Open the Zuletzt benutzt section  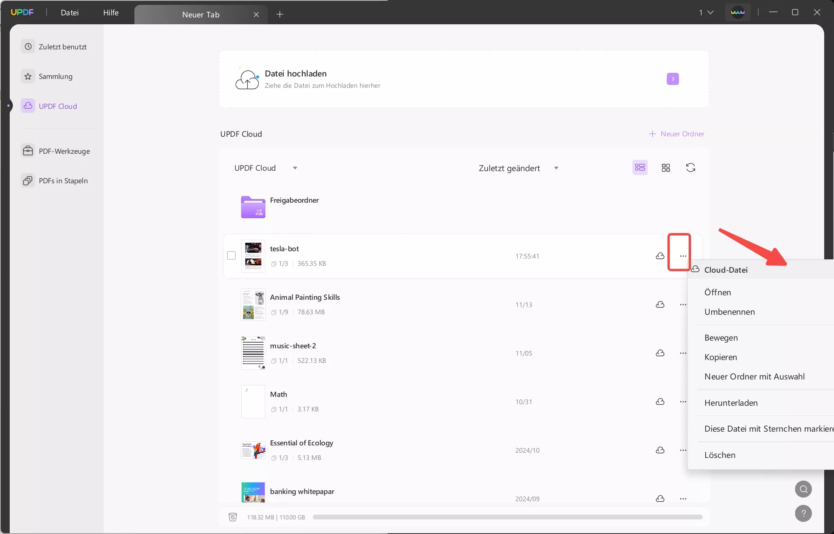coord(55,47)
